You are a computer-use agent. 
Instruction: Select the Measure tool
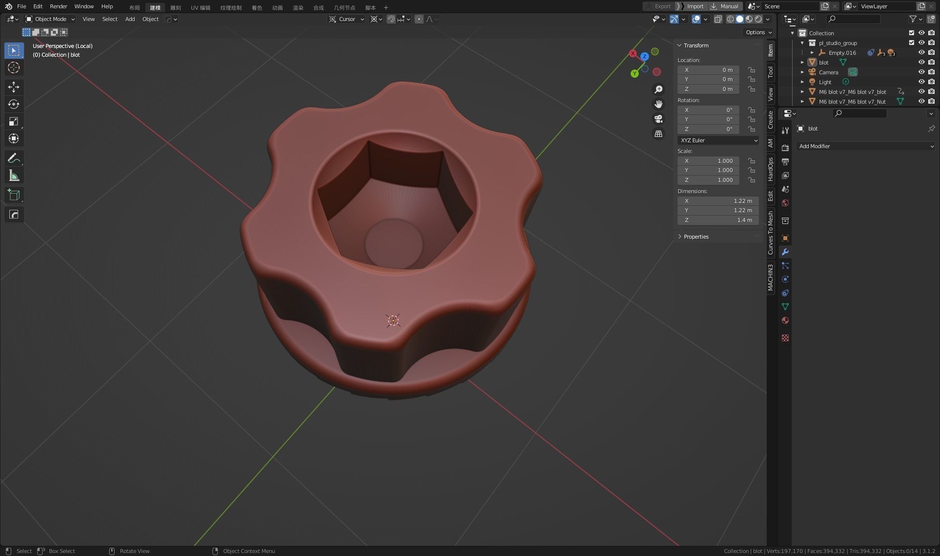[x=14, y=176]
